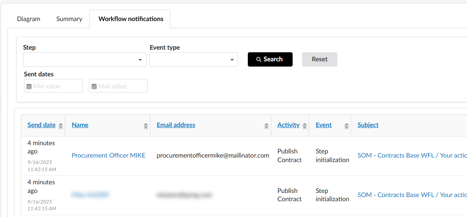
Task: Click the sort arrows beside Send date
Action: tap(60, 126)
